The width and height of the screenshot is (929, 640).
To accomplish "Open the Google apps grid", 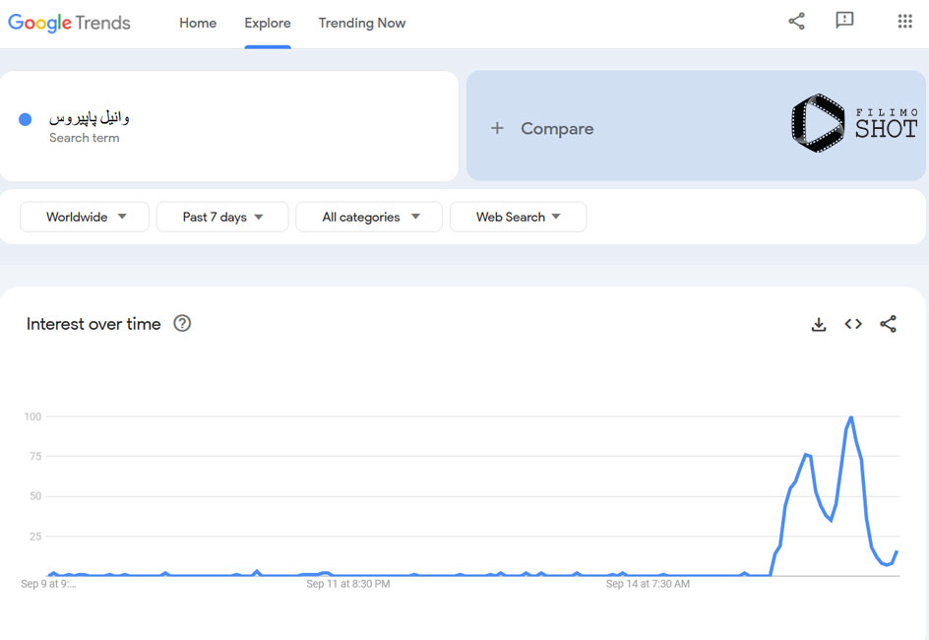I will point(904,22).
